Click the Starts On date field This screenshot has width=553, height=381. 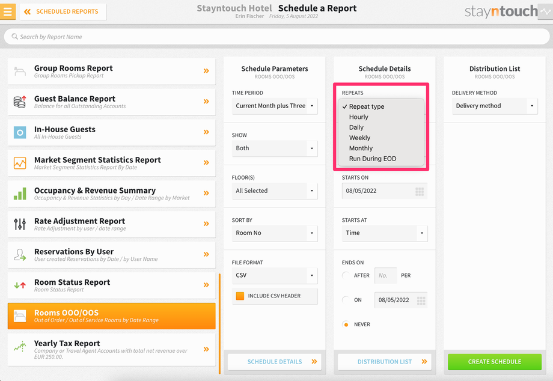(x=385, y=191)
